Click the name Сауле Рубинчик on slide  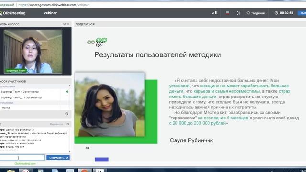pos(191,140)
